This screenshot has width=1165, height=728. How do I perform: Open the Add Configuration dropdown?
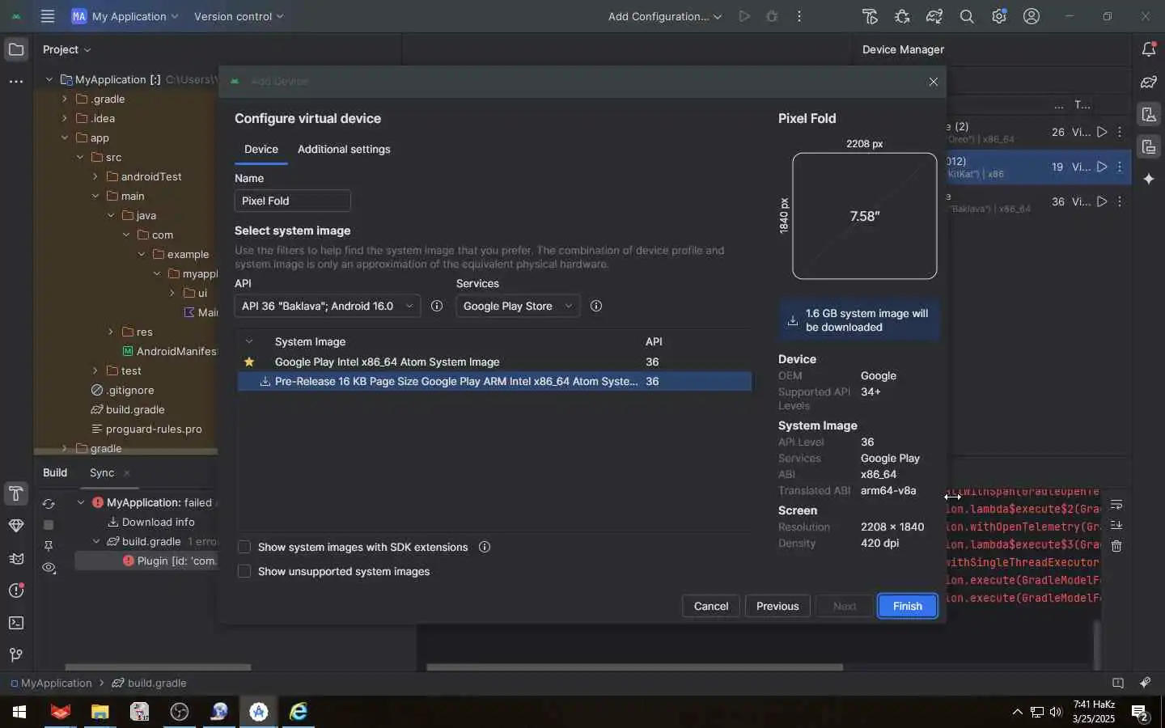pyautogui.click(x=665, y=16)
